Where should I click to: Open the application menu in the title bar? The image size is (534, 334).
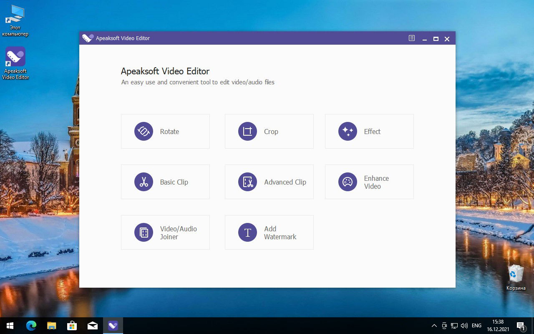point(411,38)
